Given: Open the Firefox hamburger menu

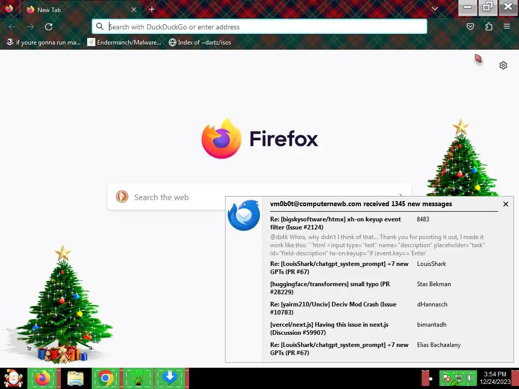Looking at the screenshot, I should [507, 26].
